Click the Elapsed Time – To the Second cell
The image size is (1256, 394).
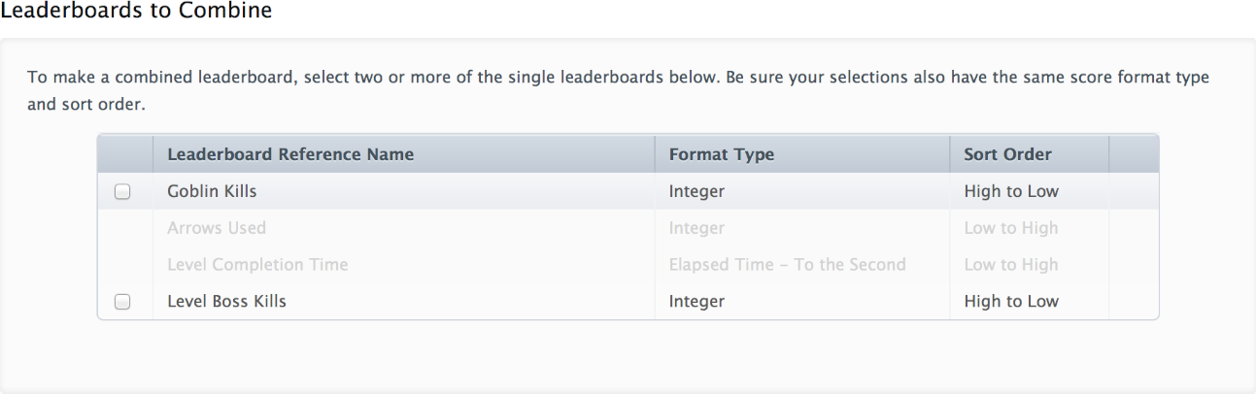pyautogui.click(x=787, y=264)
